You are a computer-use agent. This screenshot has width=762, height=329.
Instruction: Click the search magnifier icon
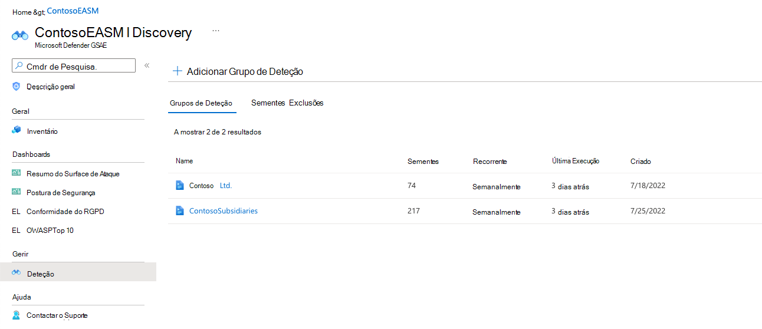(19, 66)
